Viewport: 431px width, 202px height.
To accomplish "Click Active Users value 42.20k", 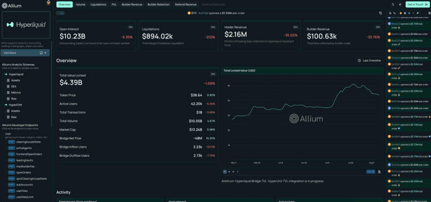I will pos(196,104).
